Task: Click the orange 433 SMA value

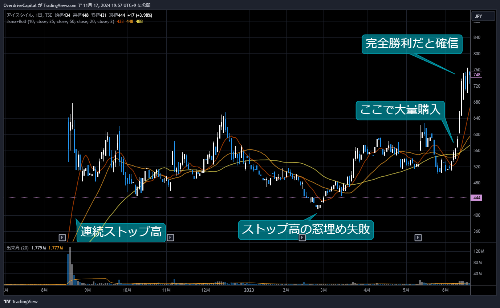Action: 120,21
